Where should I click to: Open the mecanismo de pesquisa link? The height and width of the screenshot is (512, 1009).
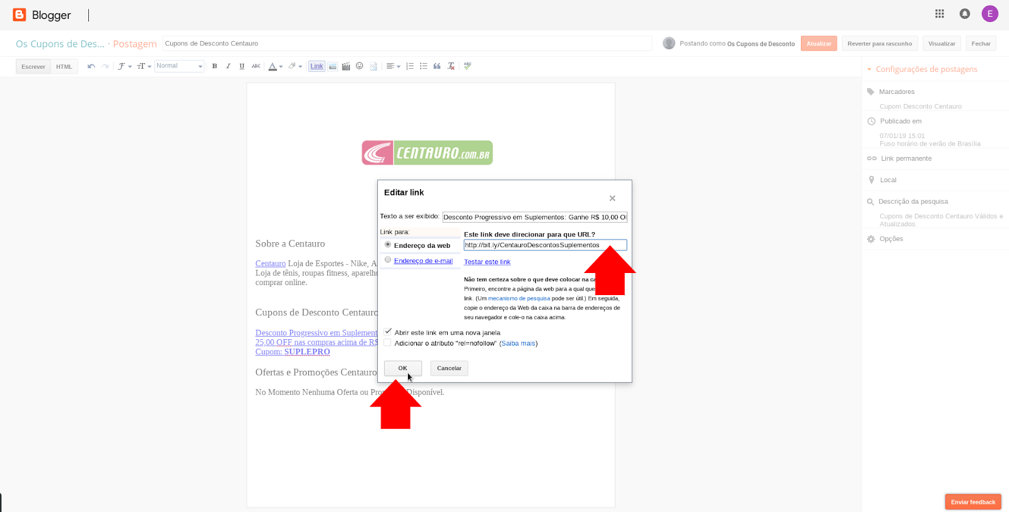click(x=519, y=298)
